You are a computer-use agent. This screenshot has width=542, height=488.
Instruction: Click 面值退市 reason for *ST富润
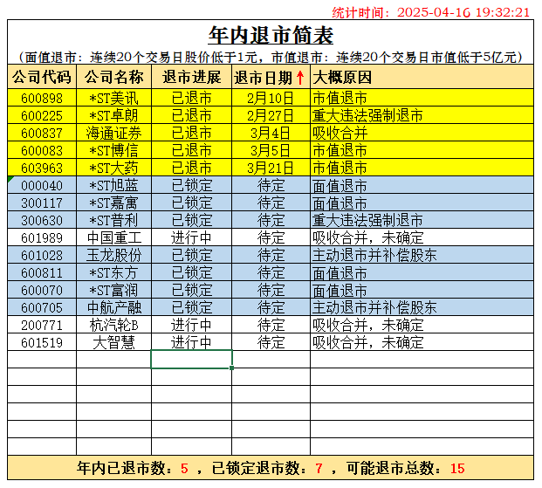422,290
